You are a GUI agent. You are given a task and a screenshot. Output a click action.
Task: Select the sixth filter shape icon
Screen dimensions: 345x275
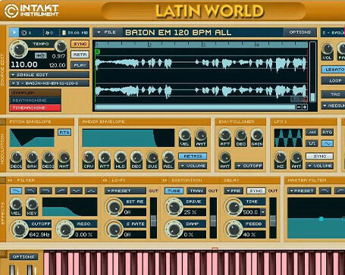click(x=91, y=191)
